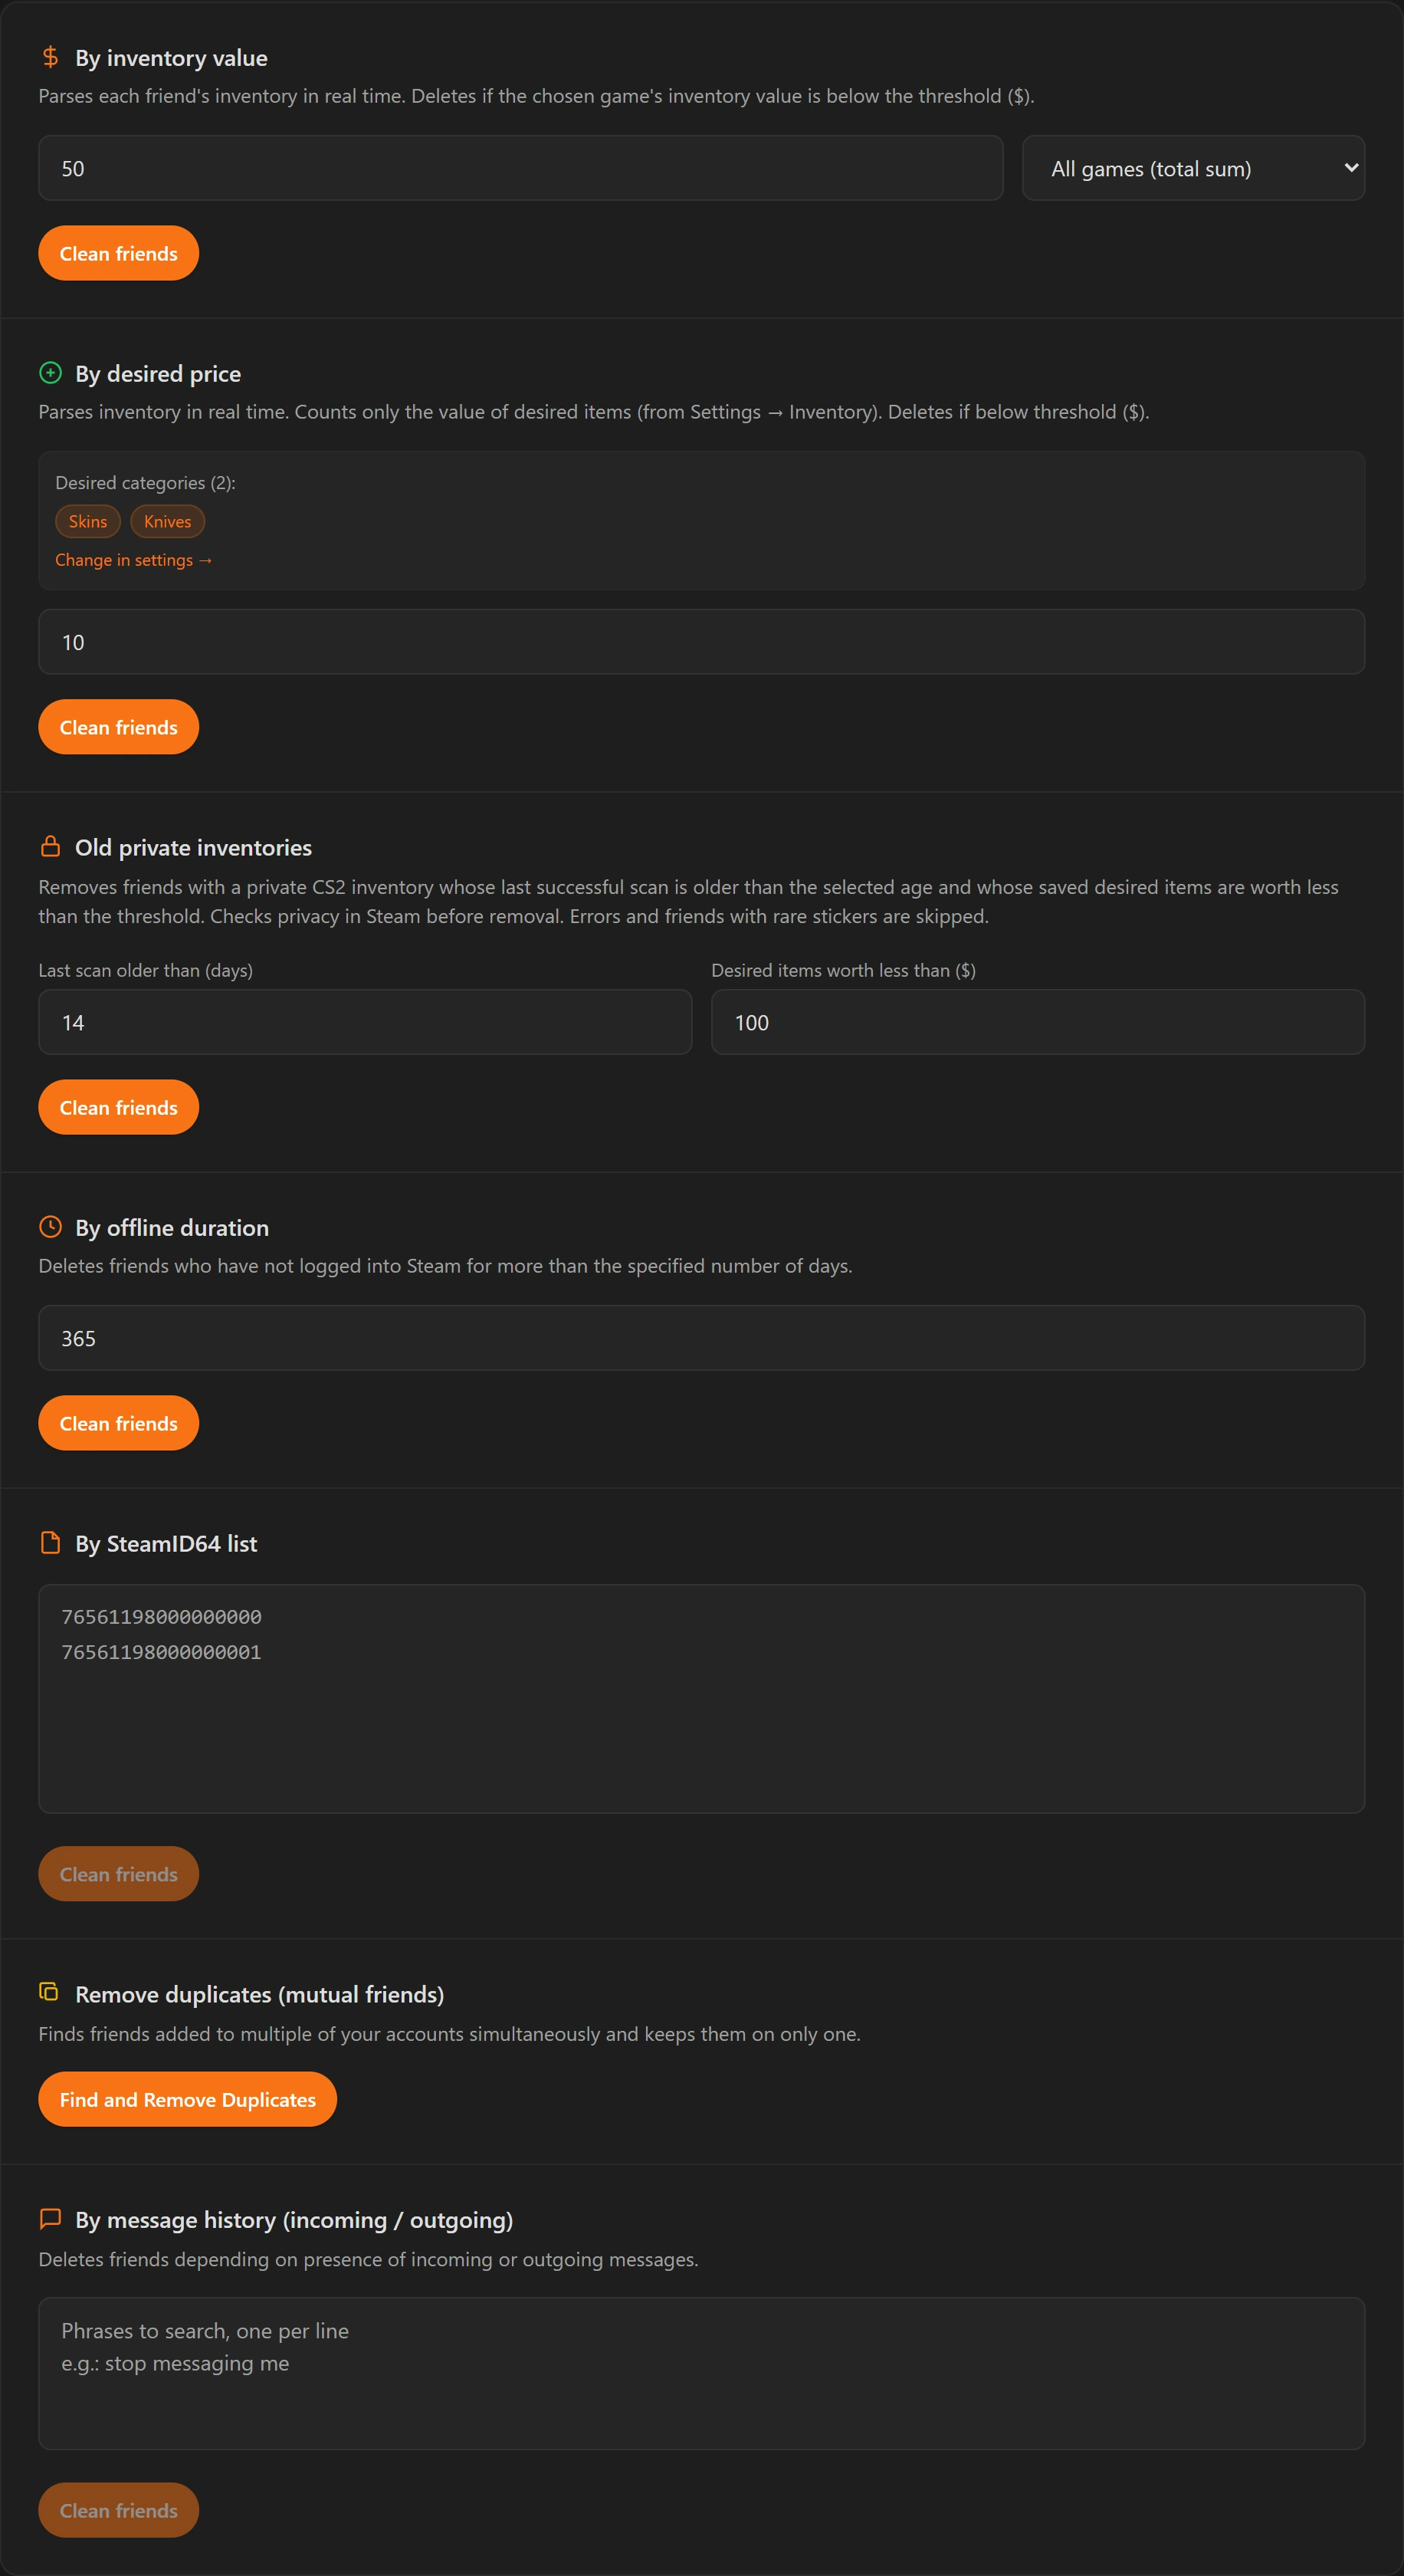Click the chat bubble icon by message history

coord(50,2219)
